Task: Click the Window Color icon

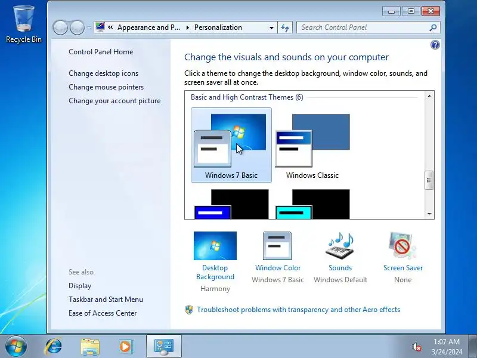Action: tap(277, 246)
